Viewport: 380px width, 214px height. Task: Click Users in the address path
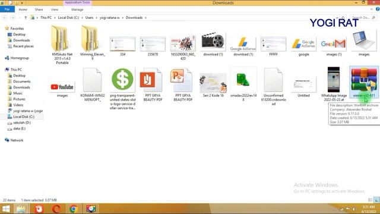[89, 17]
